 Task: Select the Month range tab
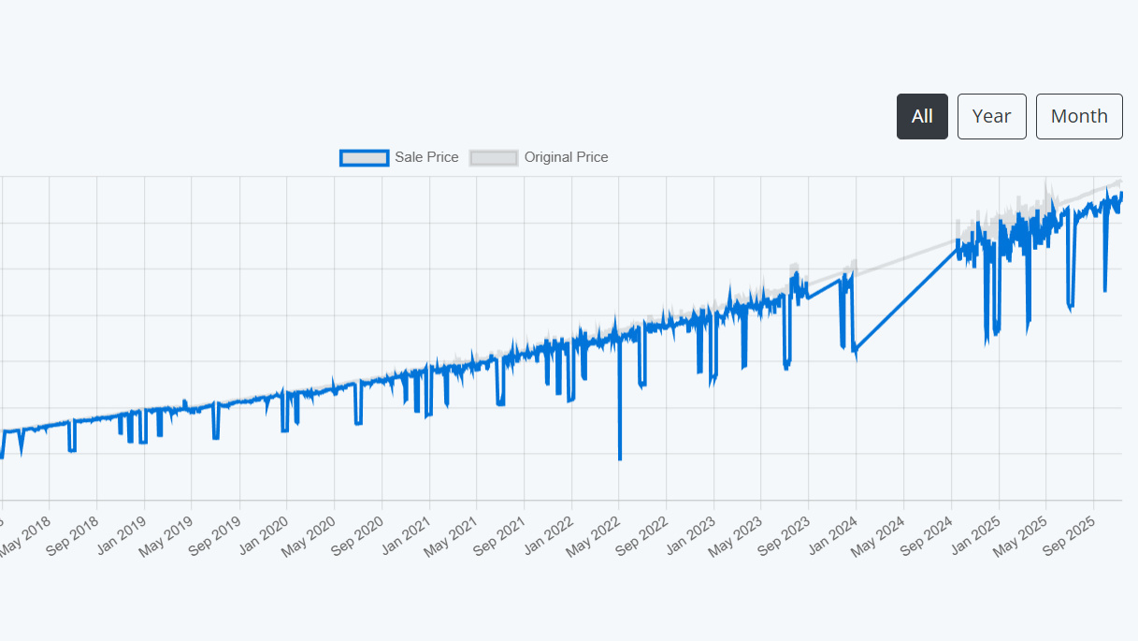tap(1079, 116)
